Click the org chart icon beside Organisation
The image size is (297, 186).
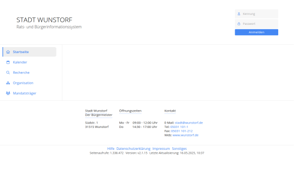click(8, 83)
